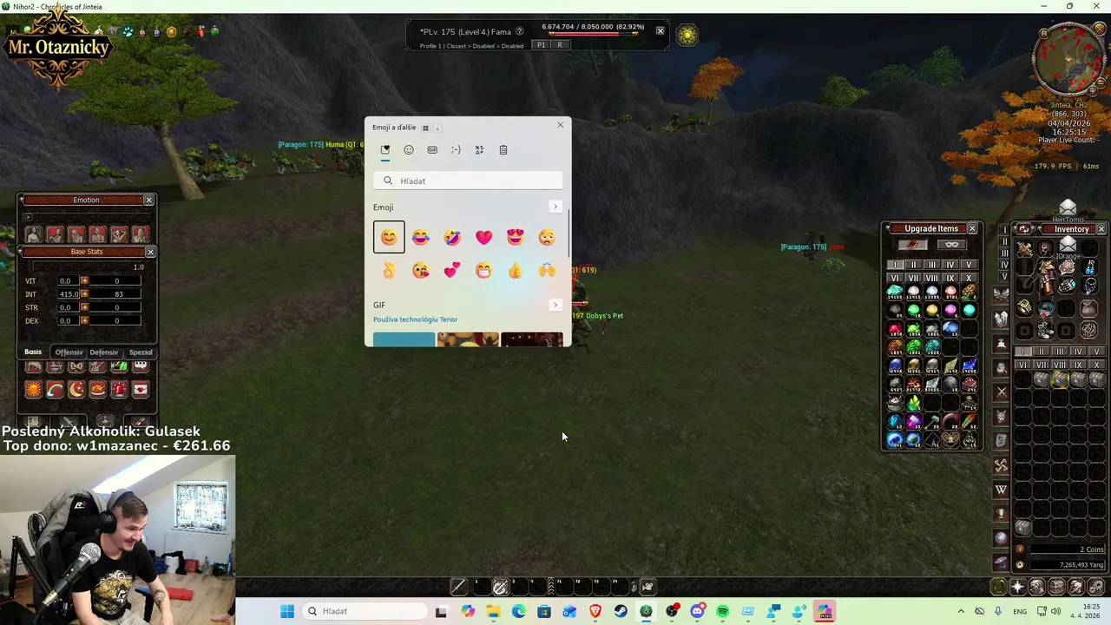Close the experience bar overlay
This screenshot has height=625, width=1111.
click(660, 30)
